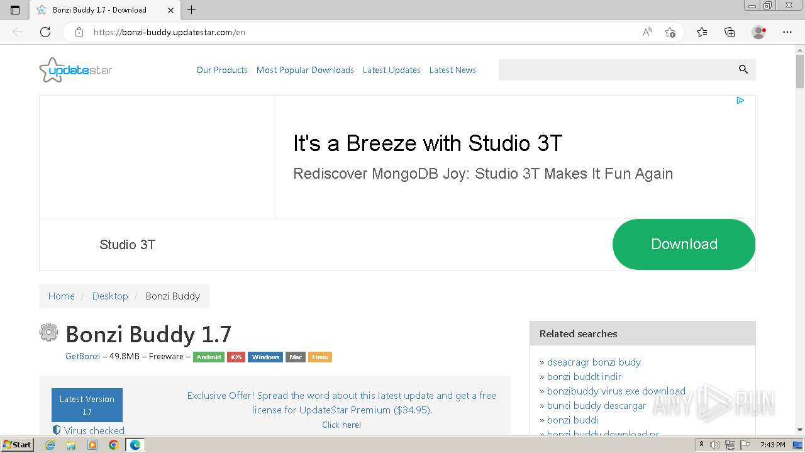Go to Desktop breadcrumb
The height and width of the screenshot is (453, 805).
click(x=110, y=296)
